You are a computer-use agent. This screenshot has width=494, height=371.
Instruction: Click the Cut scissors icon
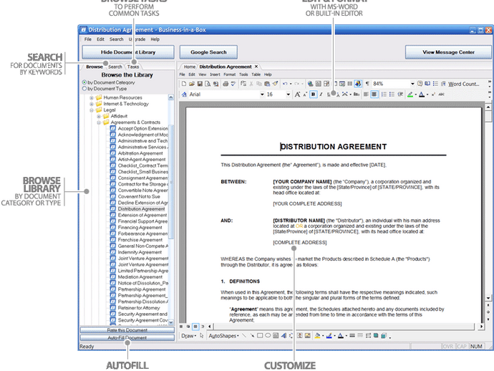(x=251, y=84)
